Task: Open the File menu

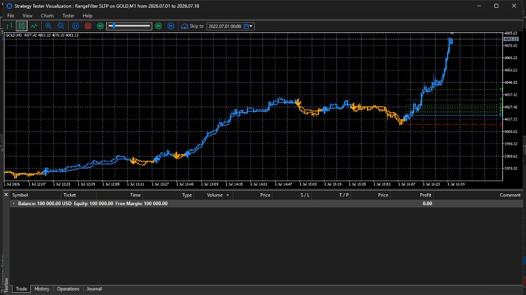Action: click(11, 16)
